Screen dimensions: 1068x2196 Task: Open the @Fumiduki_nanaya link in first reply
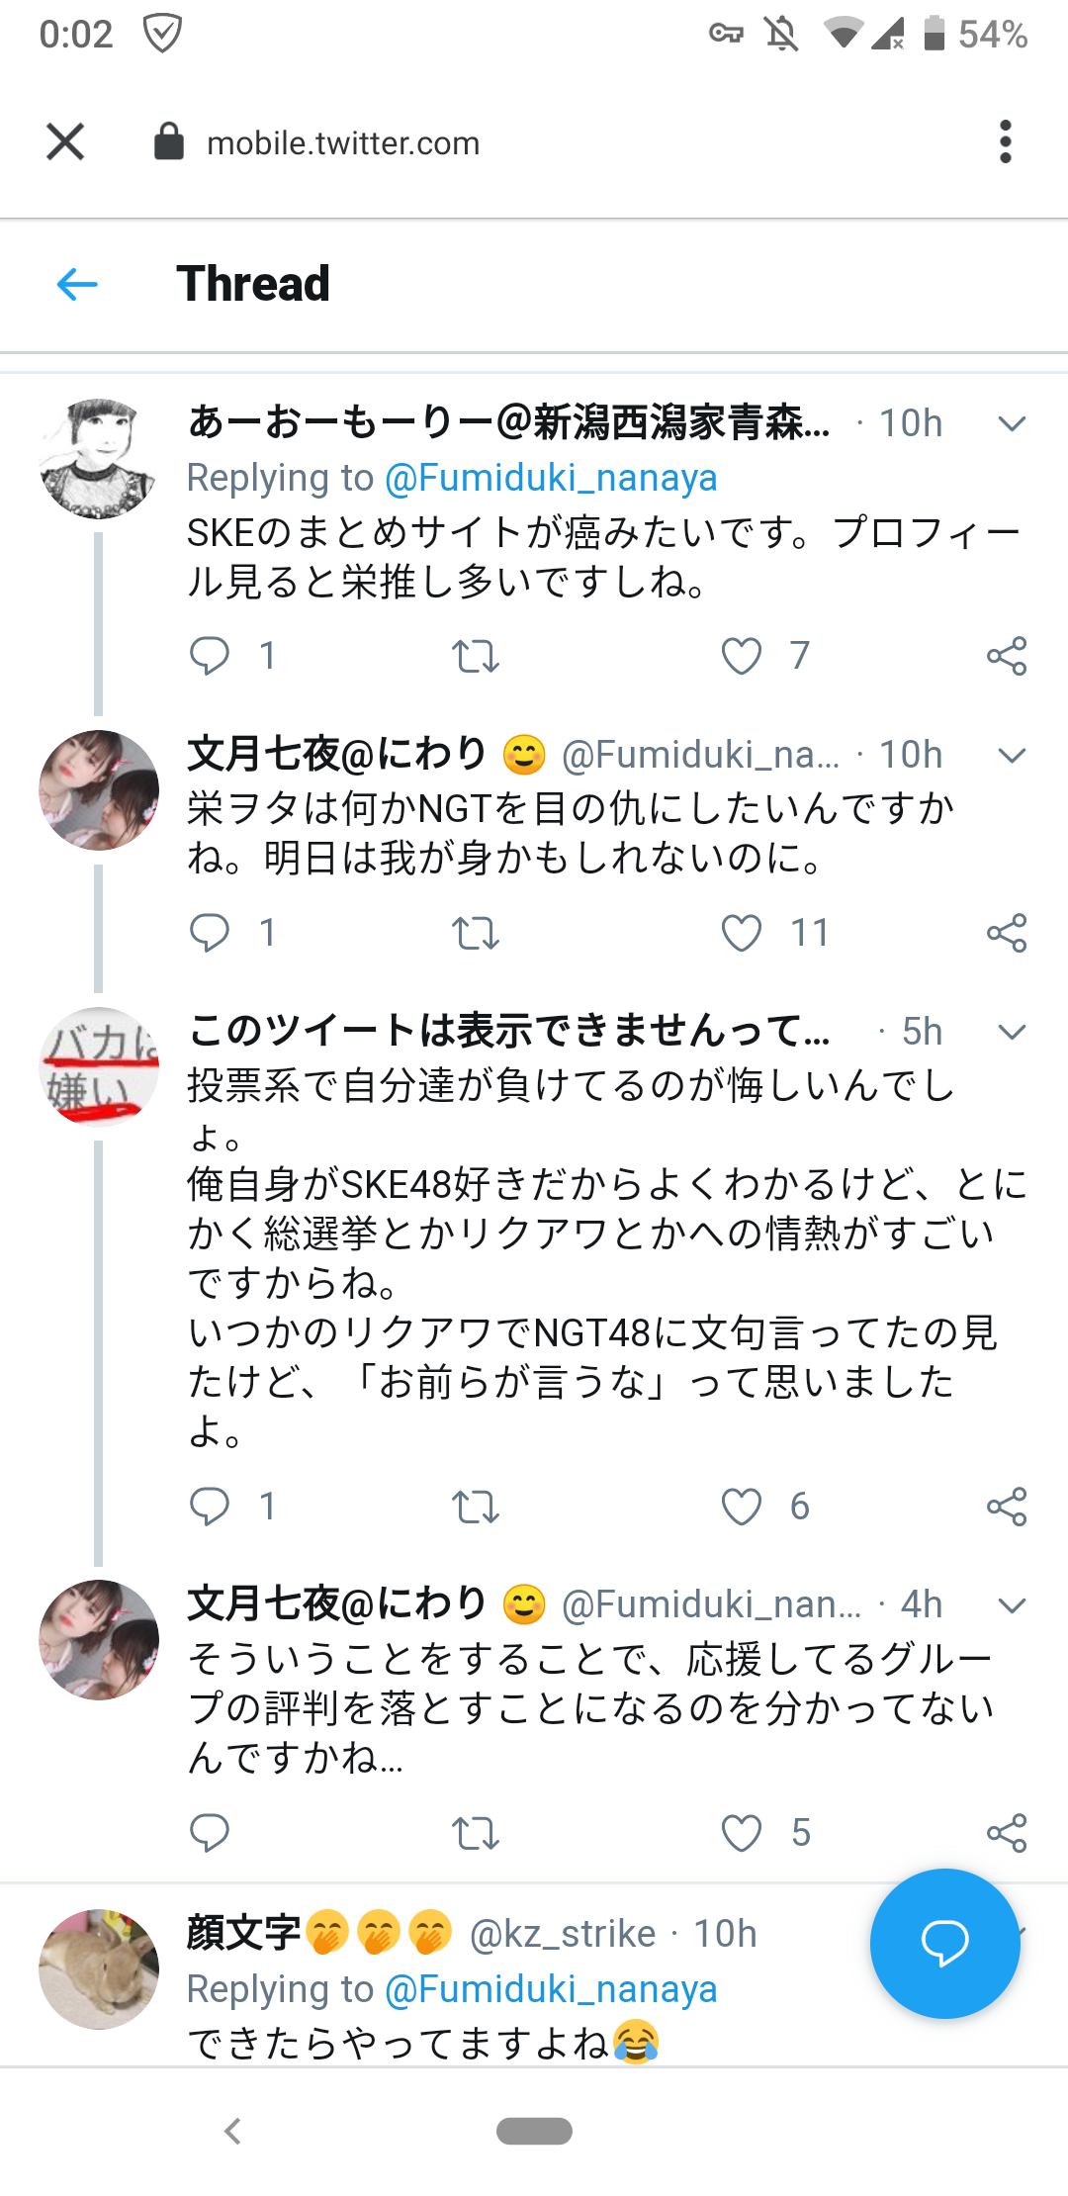click(x=551, y=478)
